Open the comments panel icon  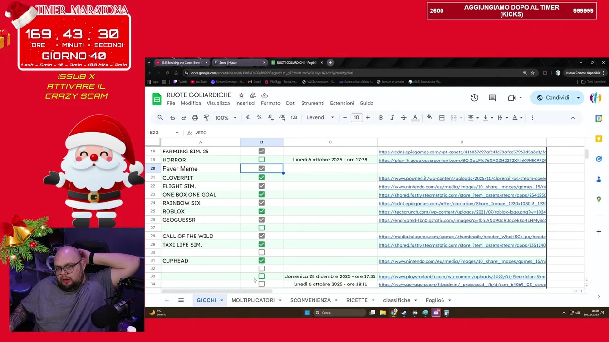click(x=492, y=98)
